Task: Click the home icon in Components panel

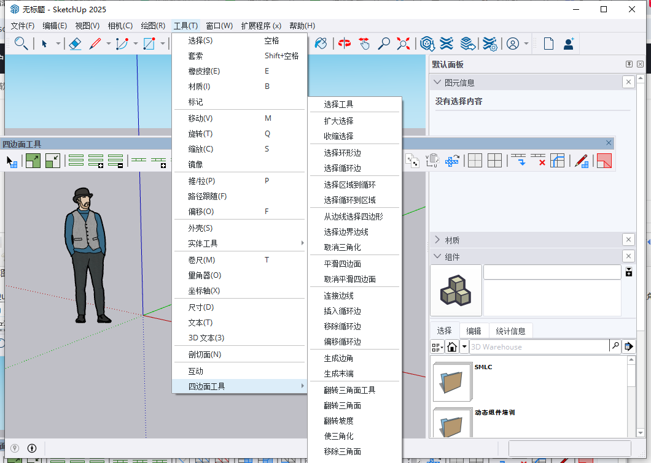Action: 452,346
